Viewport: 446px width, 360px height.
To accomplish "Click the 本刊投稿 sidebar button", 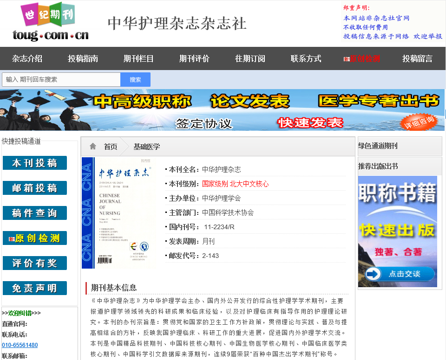I will pyautogui.click(x=35, y=163).
